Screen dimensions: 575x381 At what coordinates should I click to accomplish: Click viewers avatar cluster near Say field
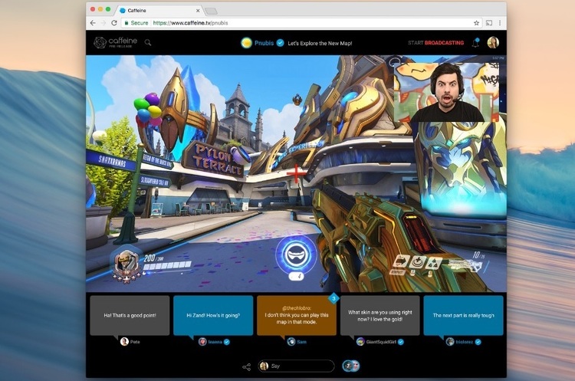[x=351, y=366]
